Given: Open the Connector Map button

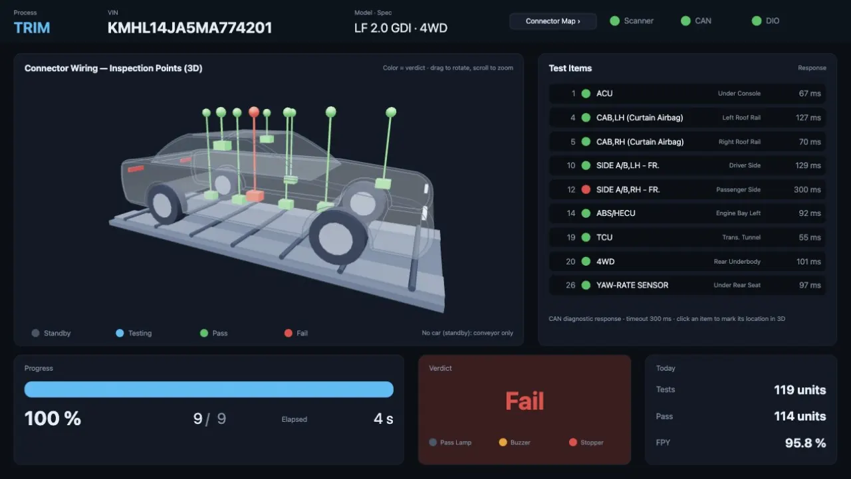Looking at the screenshot, I should pyautogui.click(x=552, y=21).
